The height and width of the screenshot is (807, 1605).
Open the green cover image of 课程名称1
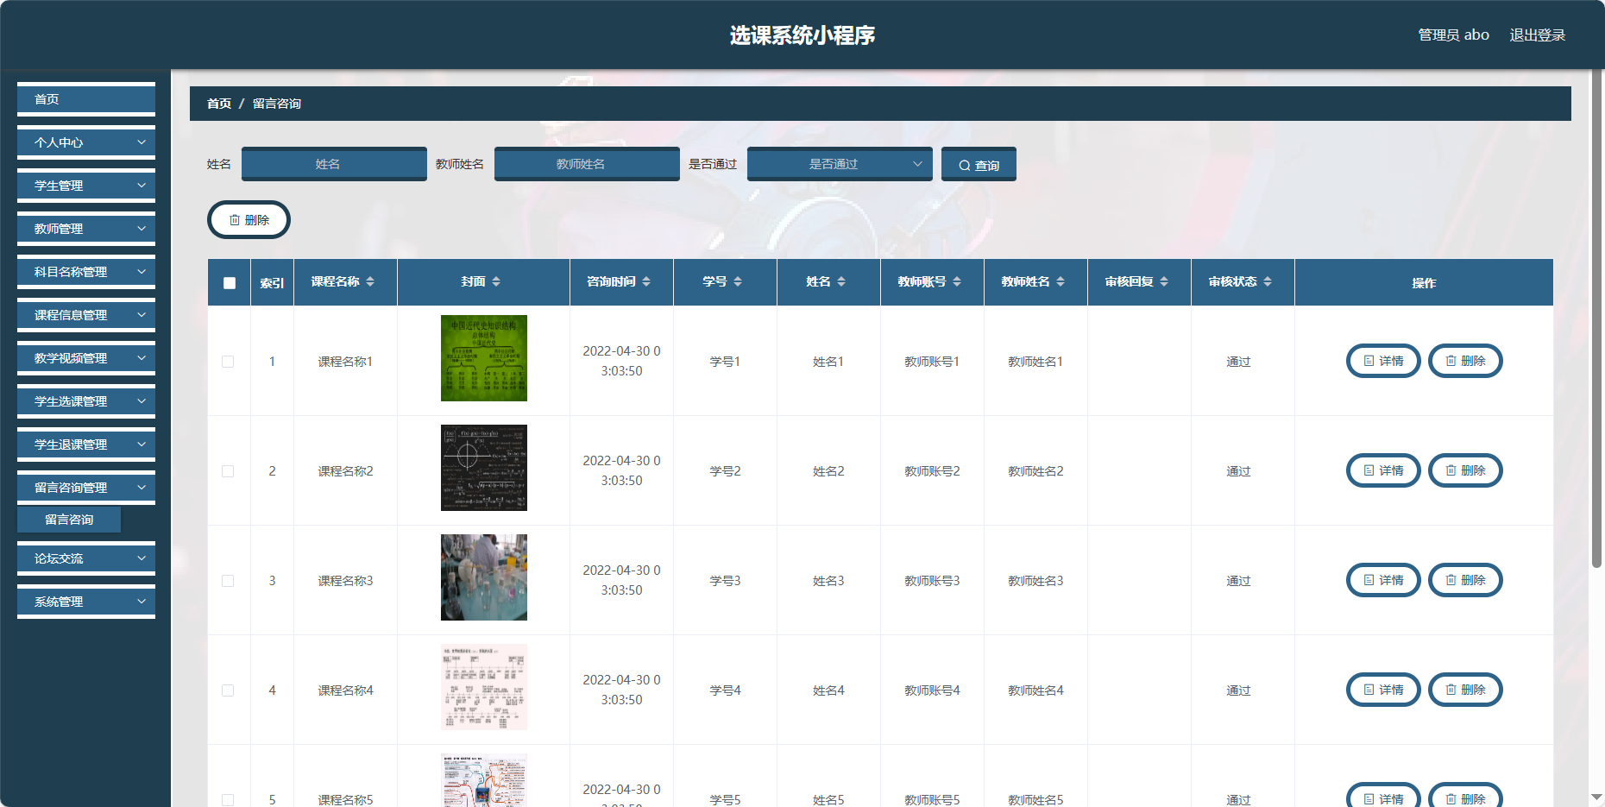coord(484,358)
